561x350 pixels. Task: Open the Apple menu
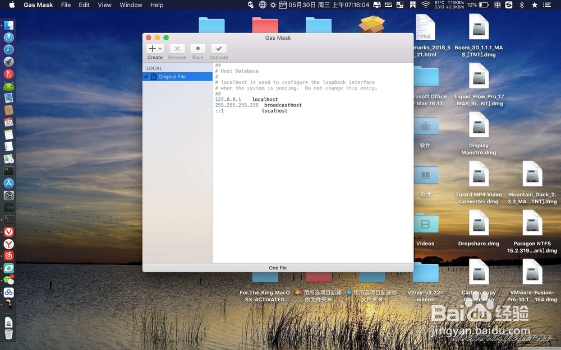[x=12, y=4]
